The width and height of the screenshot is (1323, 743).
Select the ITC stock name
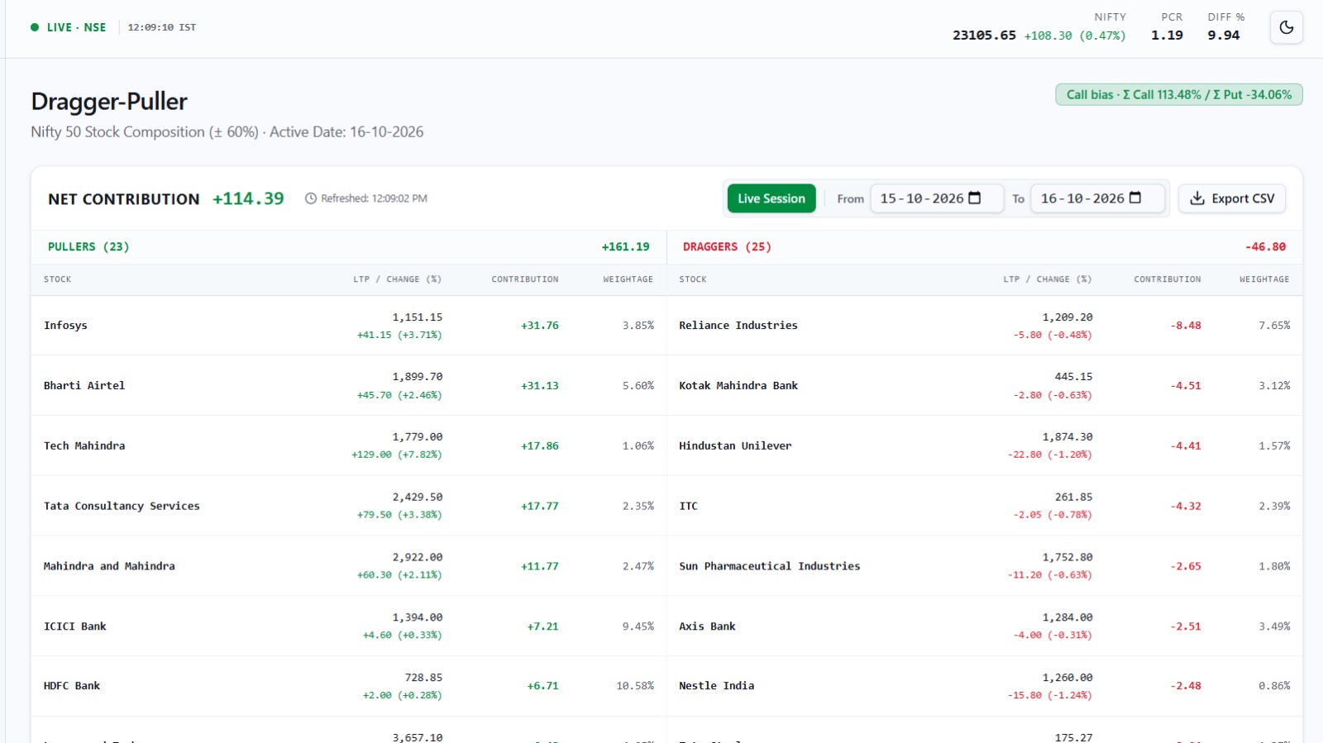(689, 506)
